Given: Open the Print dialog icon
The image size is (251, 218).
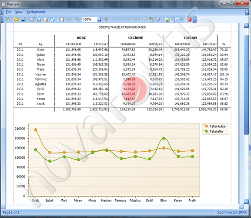Looking at the screenshot, I should click(32, 20).
